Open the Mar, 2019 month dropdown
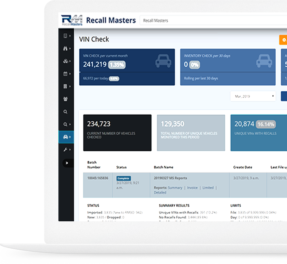Screen dimensions: 287x264 pos(253,96)
